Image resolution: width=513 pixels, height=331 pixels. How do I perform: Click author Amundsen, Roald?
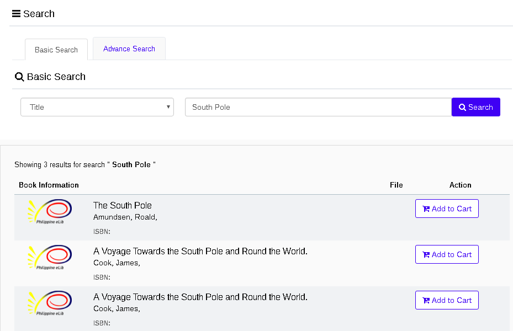[125, 217]
